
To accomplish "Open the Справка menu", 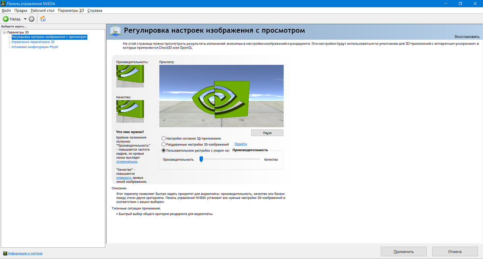I will 95,10.
